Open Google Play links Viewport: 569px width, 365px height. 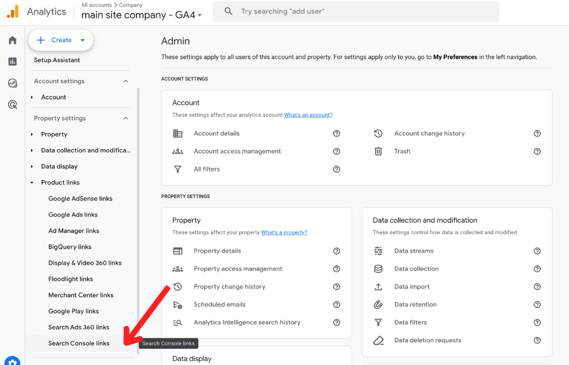point(73,312)
